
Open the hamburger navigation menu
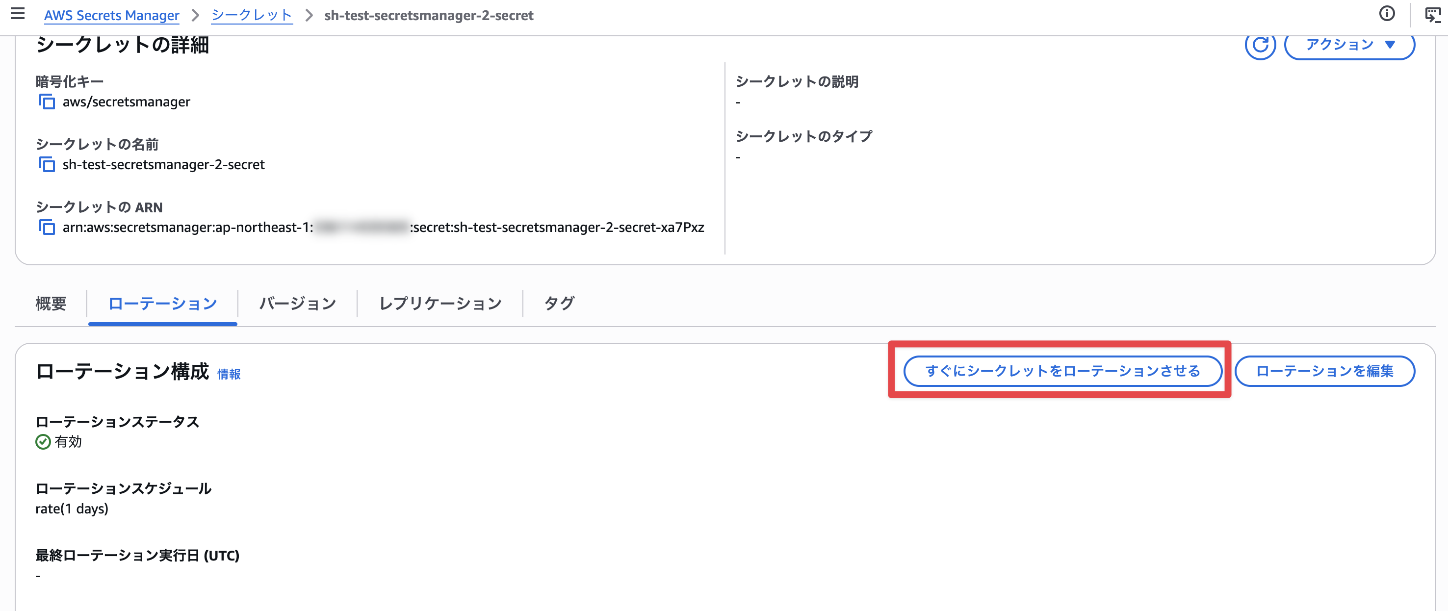click(18, 14)
